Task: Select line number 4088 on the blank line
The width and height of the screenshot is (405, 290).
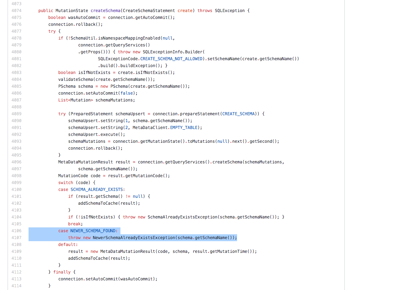Action: (x=16, y=107)
